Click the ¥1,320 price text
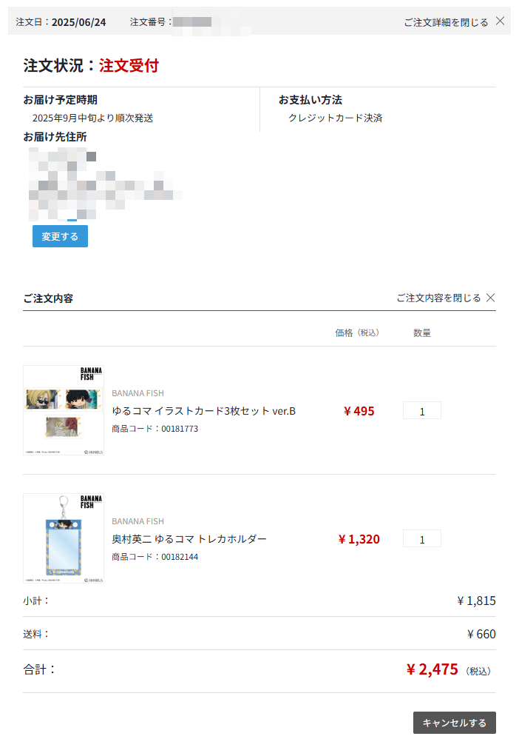The width and height of the screenshot is (519, 739). [x=359, y=539]
